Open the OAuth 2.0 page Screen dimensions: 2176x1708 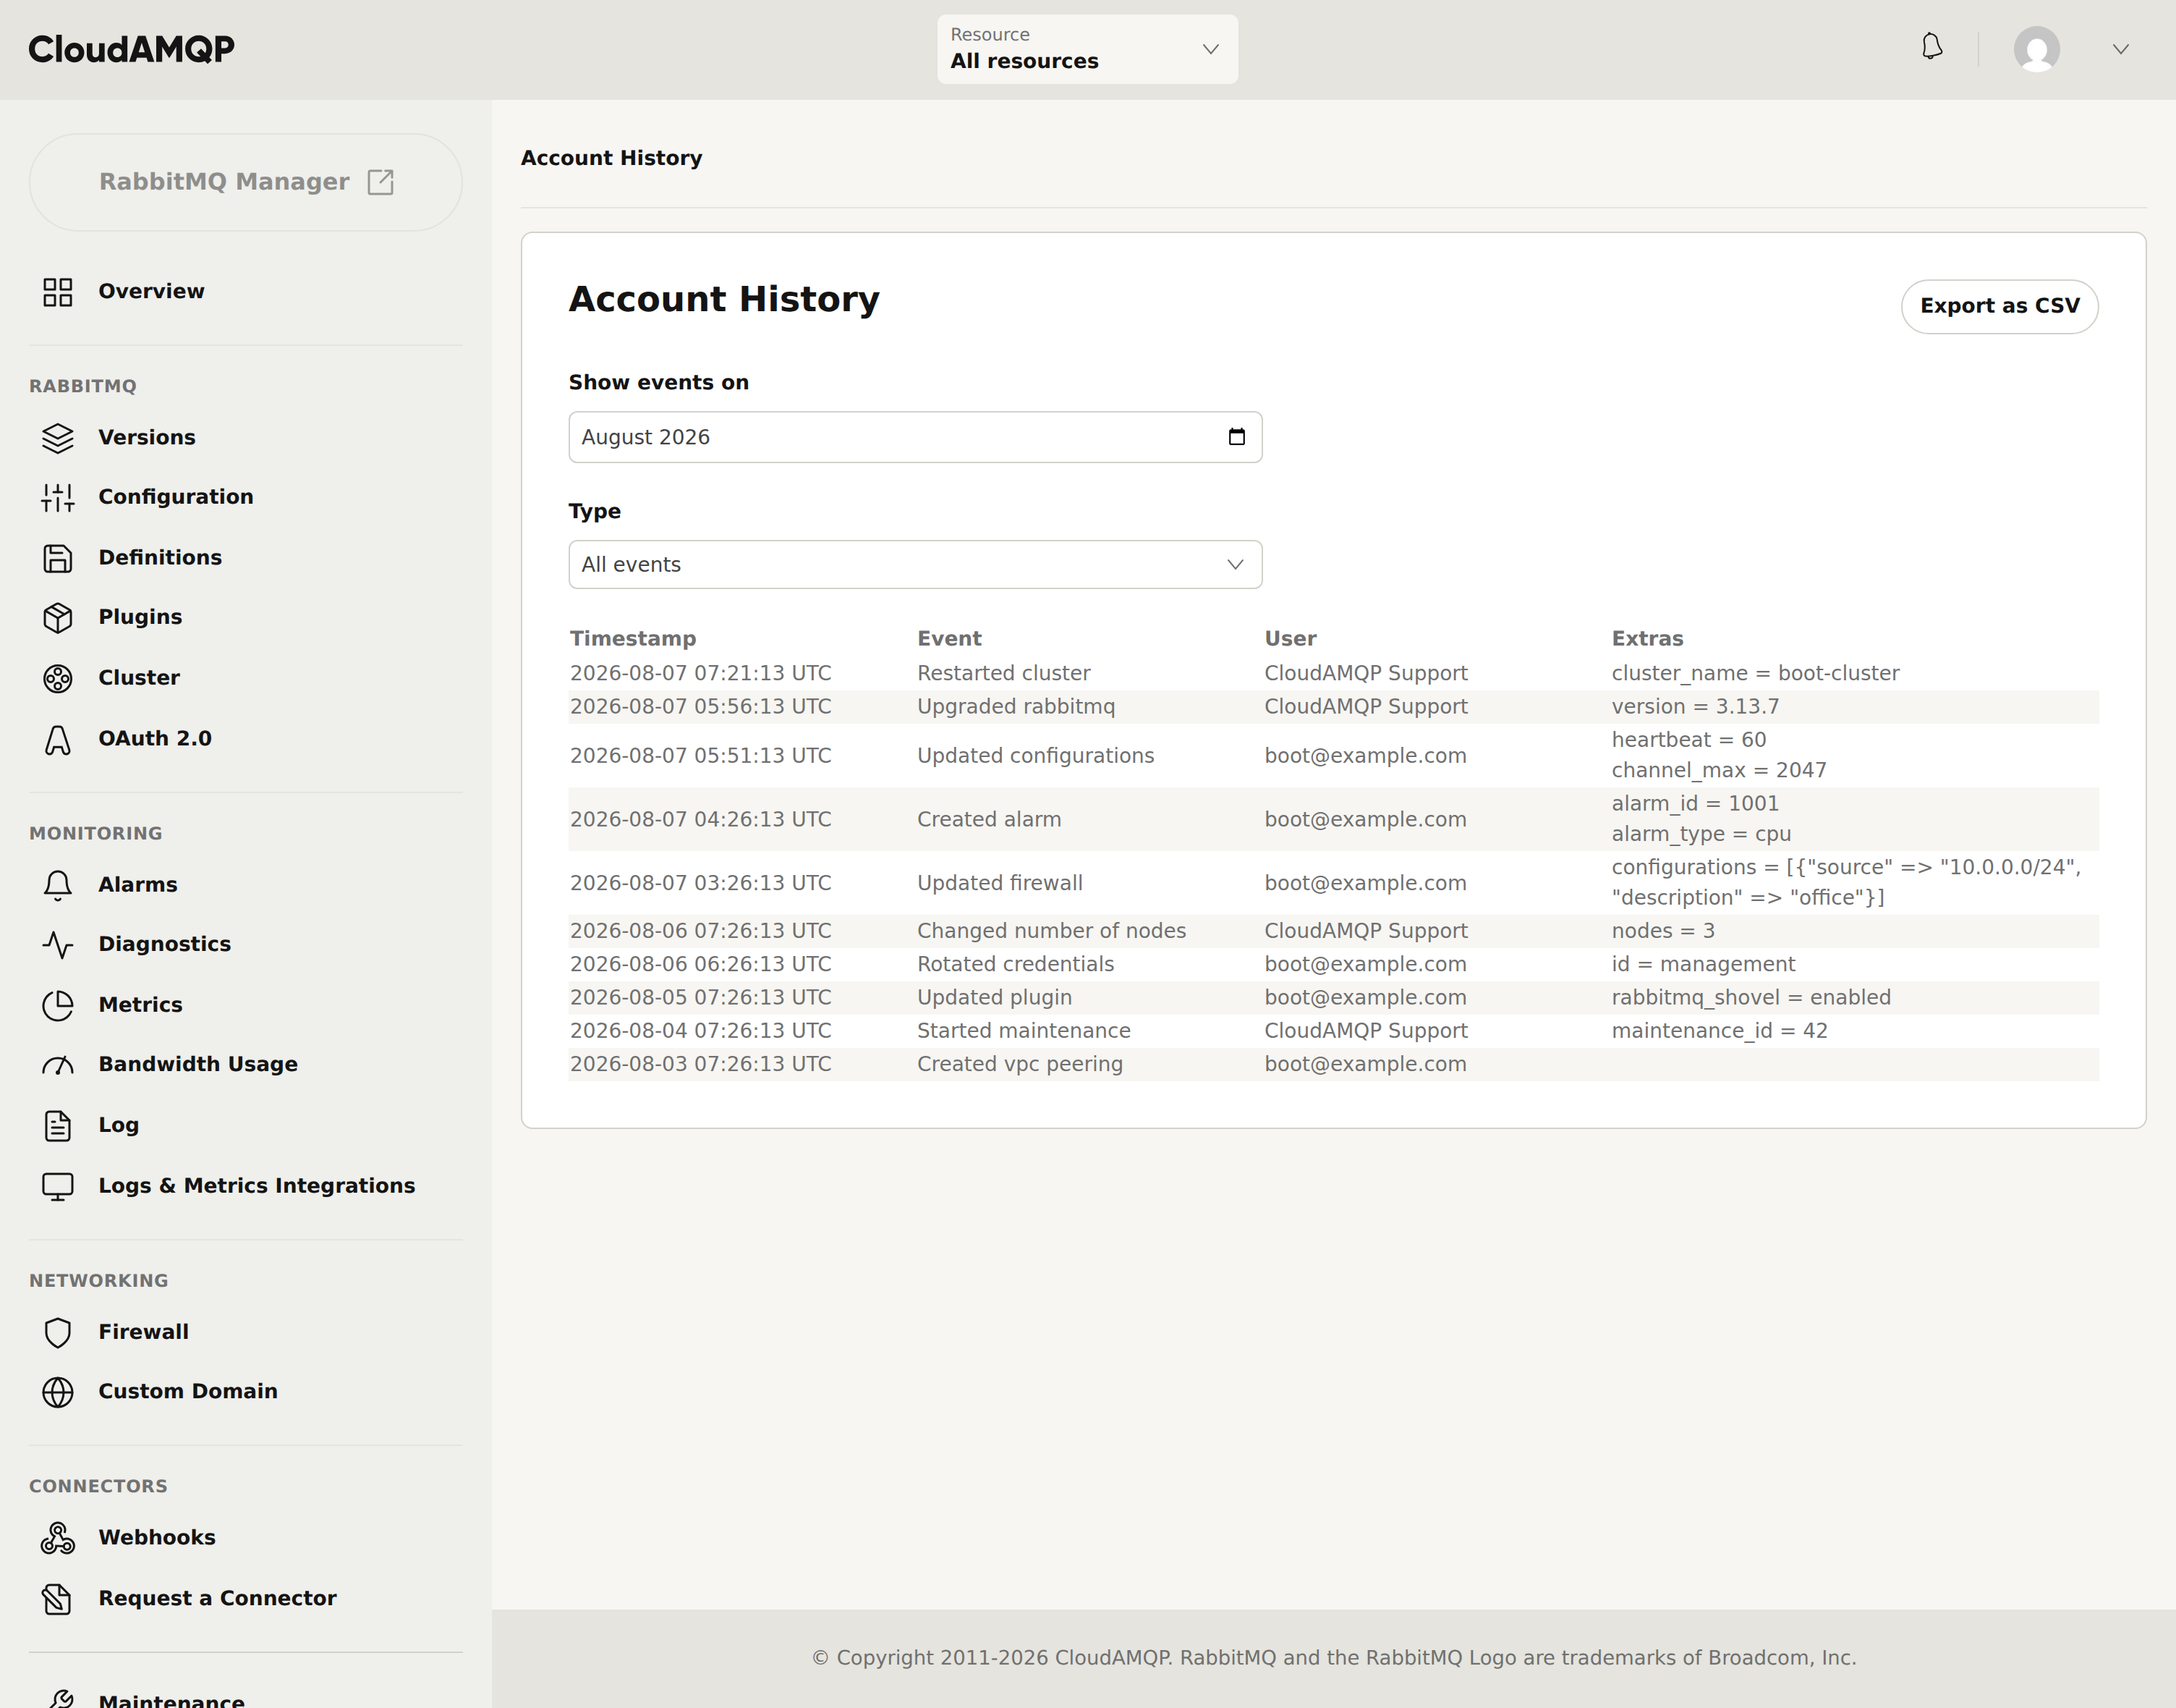click(155, 738)
